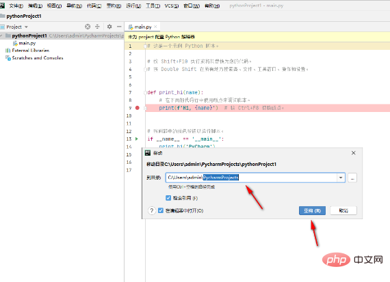Open the VCS menu
390x282 pixels.
coord(171,5)
